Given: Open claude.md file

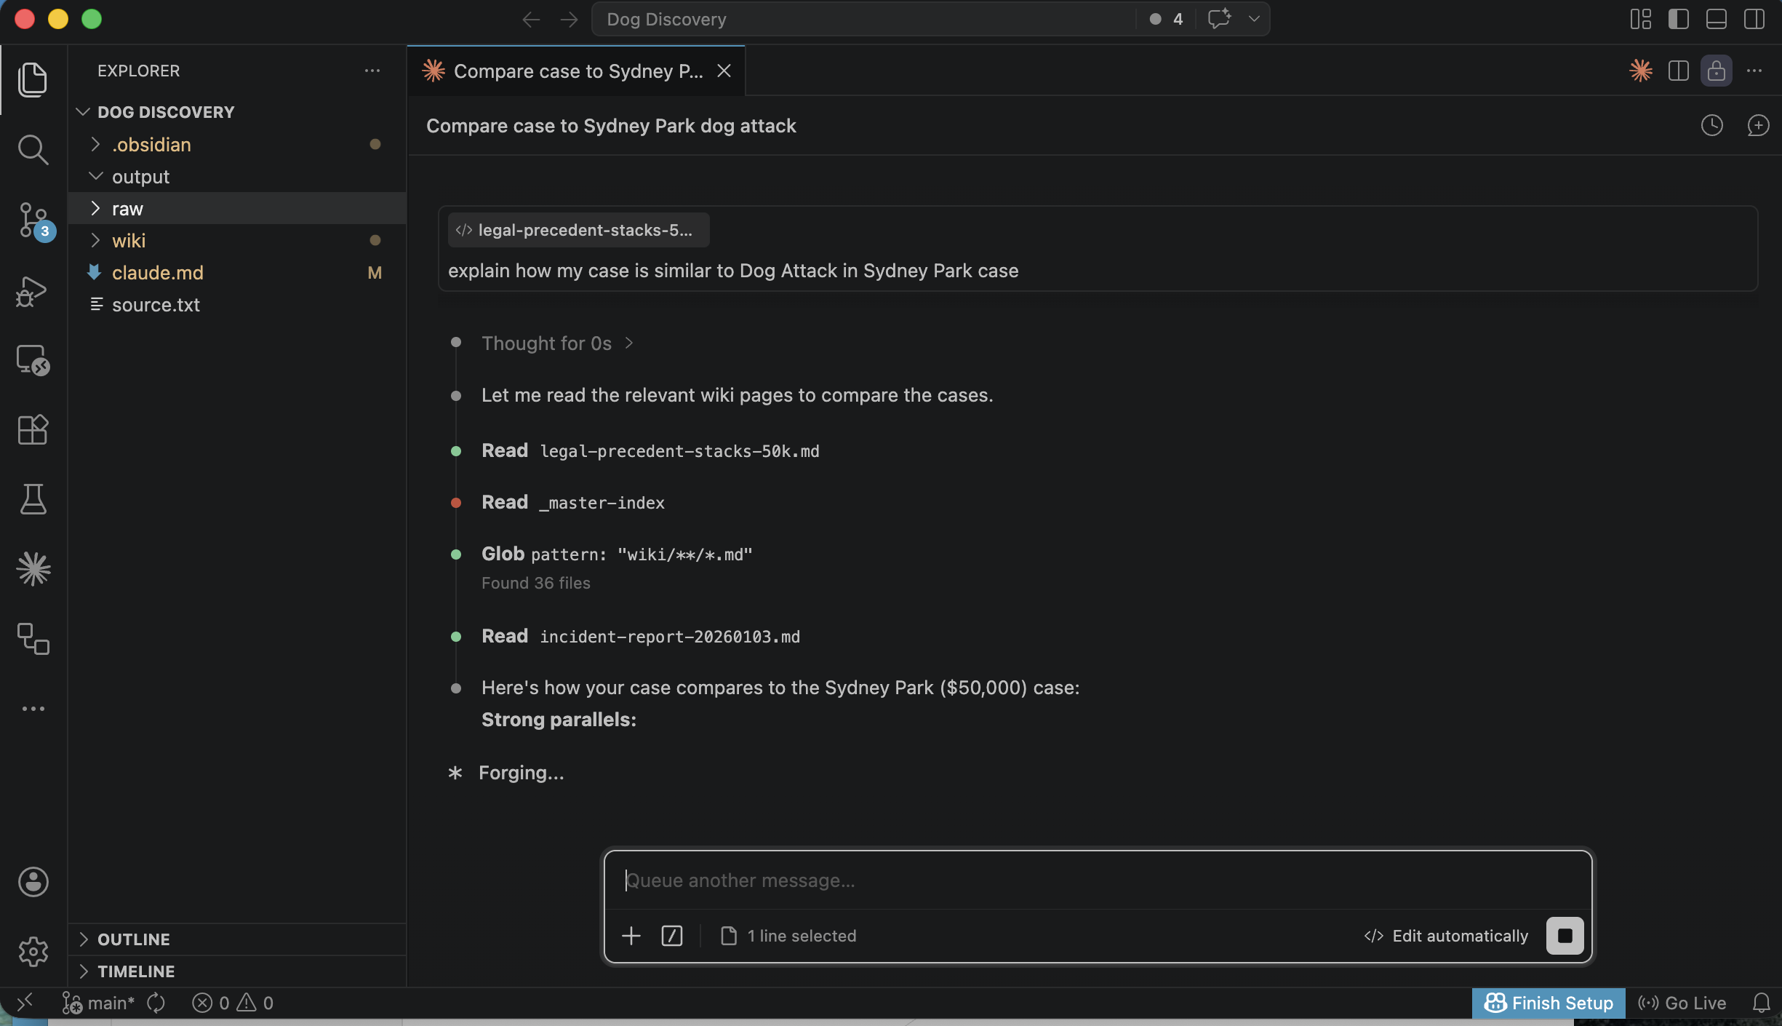Looking at the screenshot, I should pos(237,273).
